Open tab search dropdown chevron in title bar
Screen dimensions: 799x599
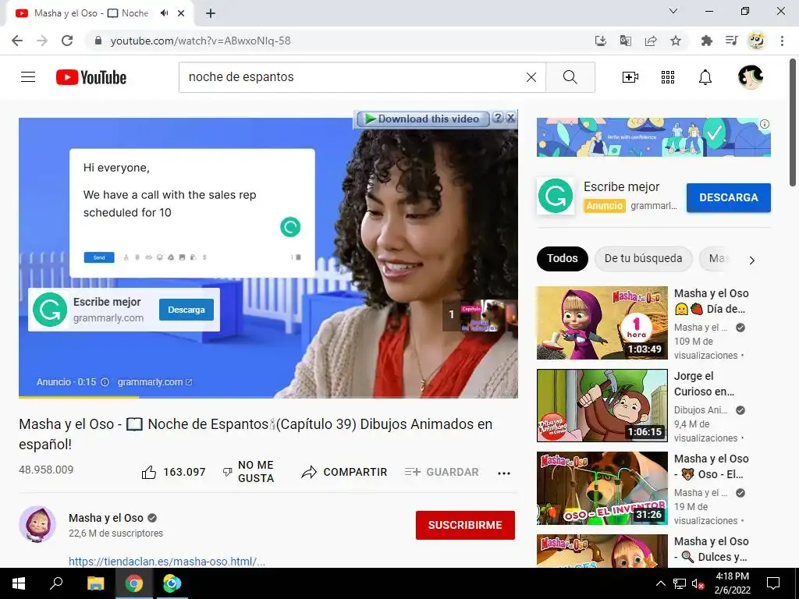673,11
